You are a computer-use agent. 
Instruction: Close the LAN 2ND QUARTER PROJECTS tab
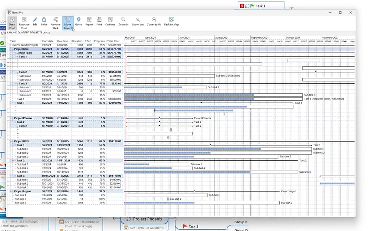coord(49,33)
